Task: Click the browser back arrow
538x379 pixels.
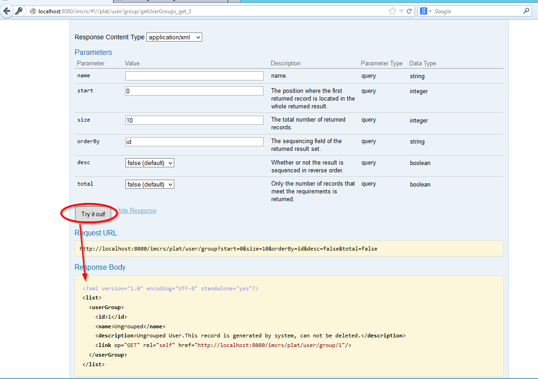Action: click(7, 11)
